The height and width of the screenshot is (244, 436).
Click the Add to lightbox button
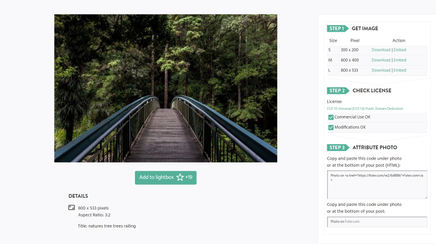[x=166, y=178]
